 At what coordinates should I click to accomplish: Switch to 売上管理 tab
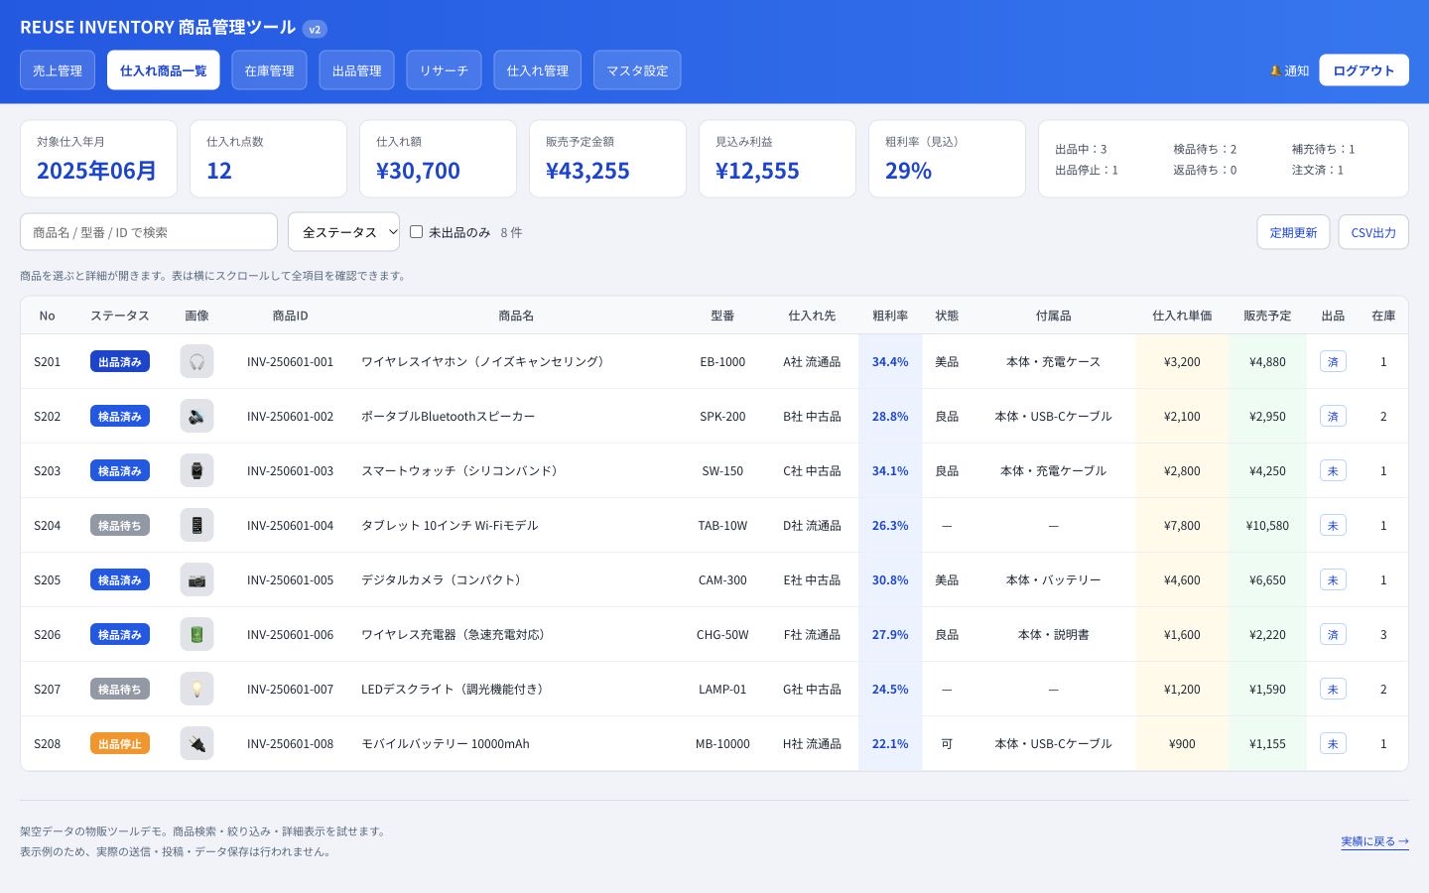pyautogui.click(x=58, y=70)
